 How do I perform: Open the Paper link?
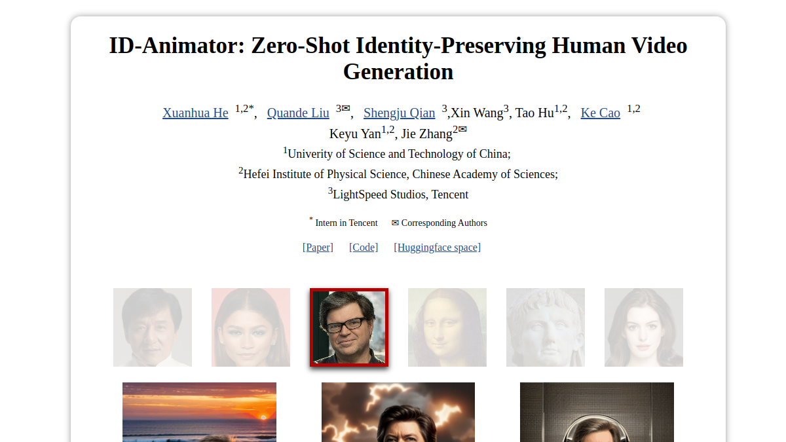(x=318, y=247)
